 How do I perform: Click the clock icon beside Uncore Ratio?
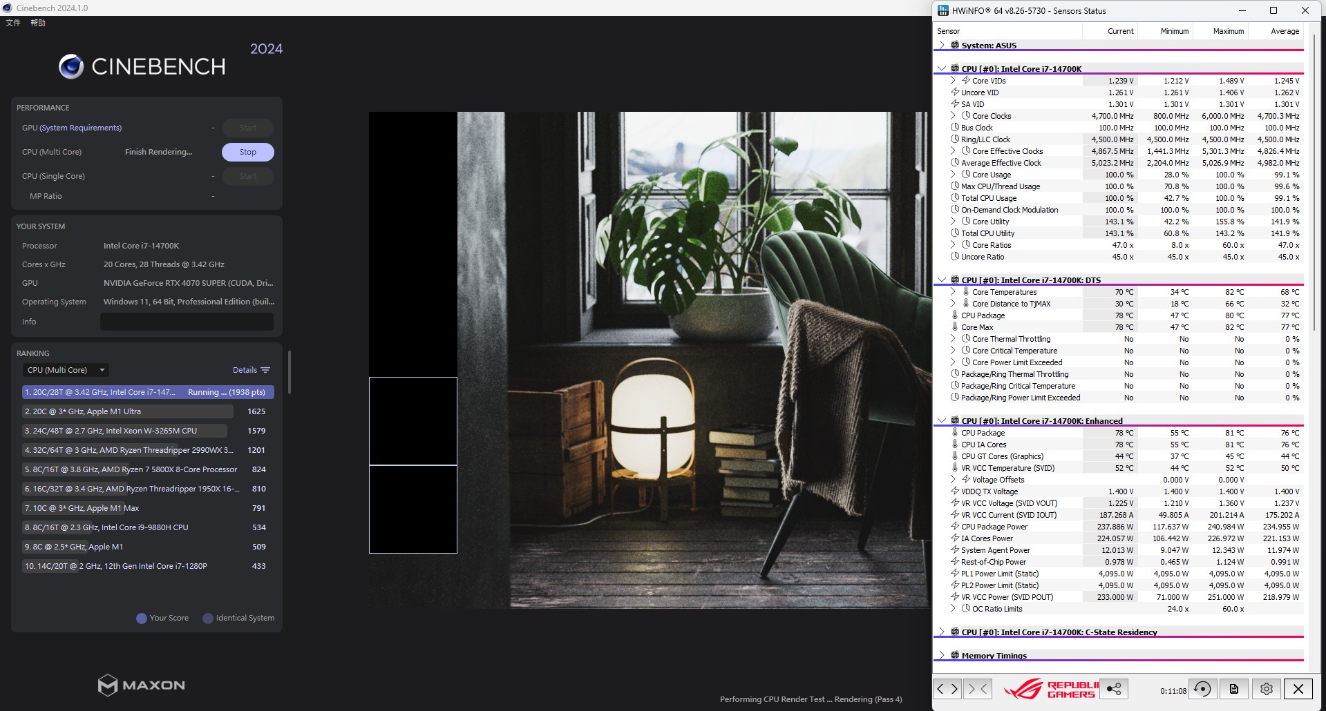pyautogui.click(x=955, y=256)
